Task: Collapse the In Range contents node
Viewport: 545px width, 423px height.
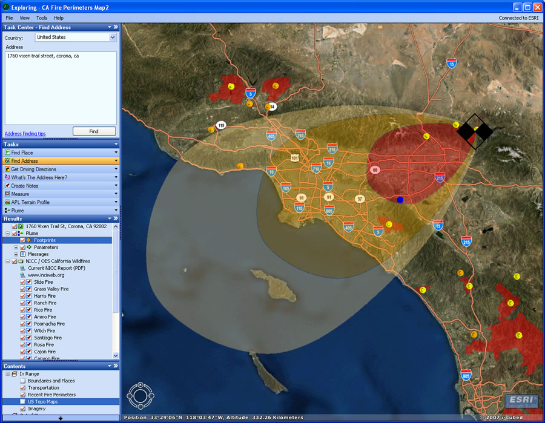Action: click(8, 374)
